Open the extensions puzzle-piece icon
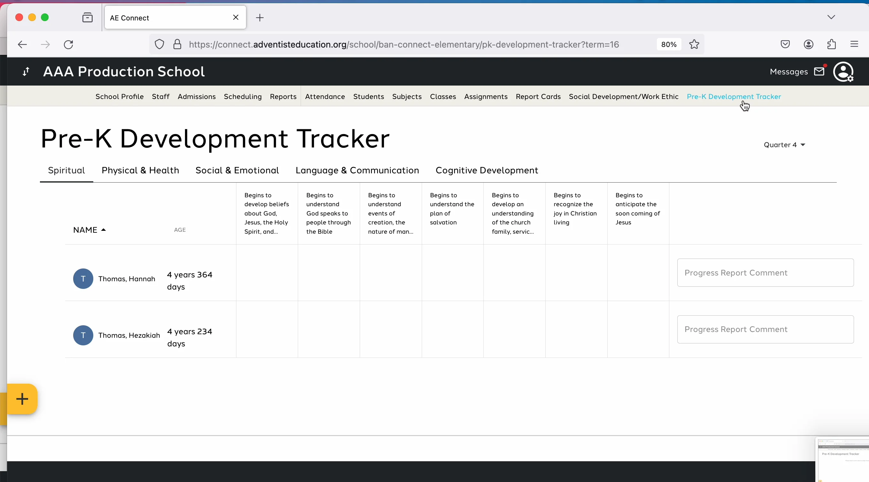869x482 pixels. 831,44
